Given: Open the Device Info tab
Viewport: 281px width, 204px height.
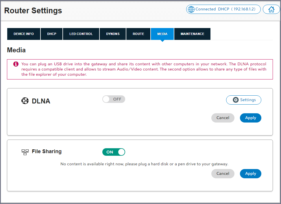Looking at the screenshot, I should pyautogui.click(x=24, y=34).
